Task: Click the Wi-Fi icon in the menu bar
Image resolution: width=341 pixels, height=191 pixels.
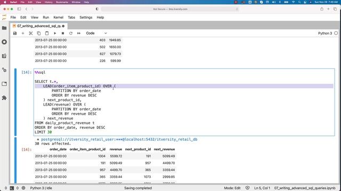Action: tap(293, 2)
